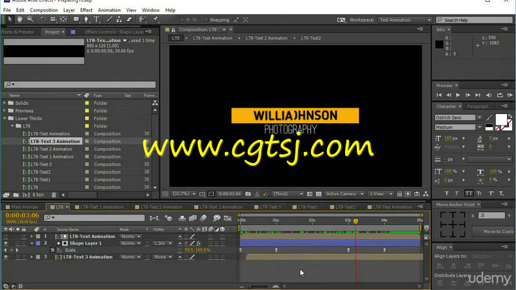Open the Animation menu
516x290 pixels.
click(x=109, y=10)
